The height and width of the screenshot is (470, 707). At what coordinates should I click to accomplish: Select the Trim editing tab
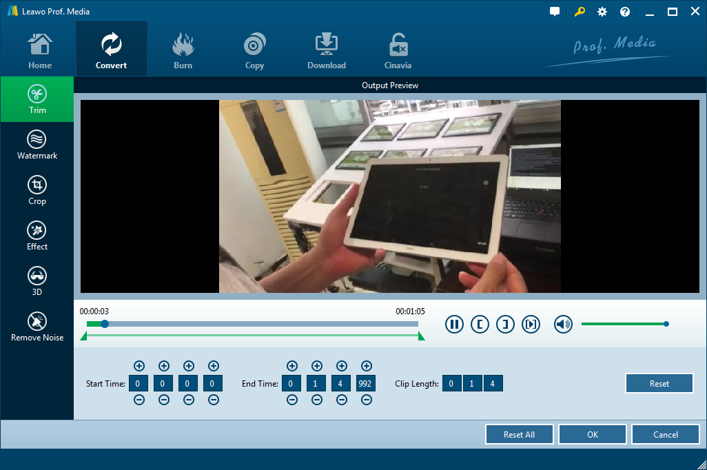click(37, 99)
